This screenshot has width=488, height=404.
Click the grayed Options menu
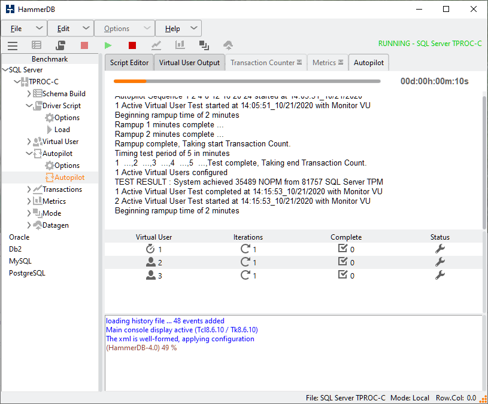coord(125,29)
